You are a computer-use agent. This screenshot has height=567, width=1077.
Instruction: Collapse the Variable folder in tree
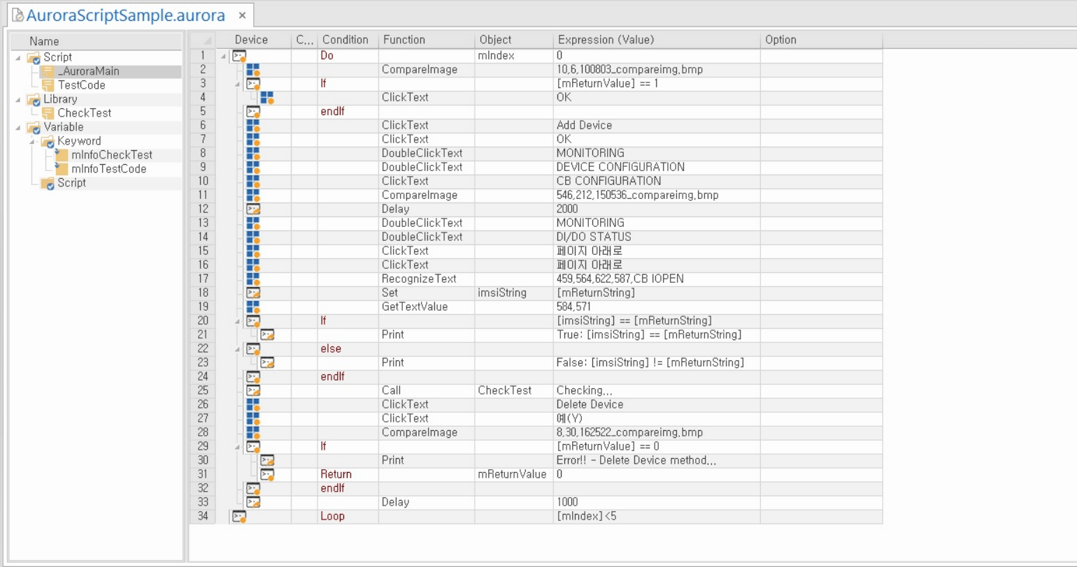click(17, 127)
